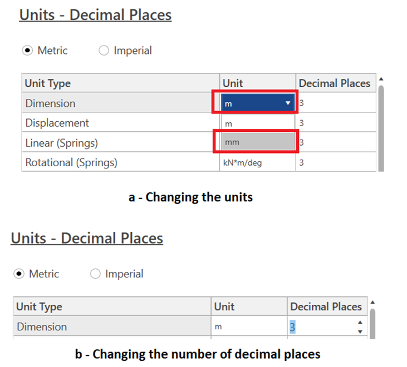Click the Rotational (Springs) decimal places cell
Image resolution: width=407 pixels, height=367 pixels.
[334, 163]
